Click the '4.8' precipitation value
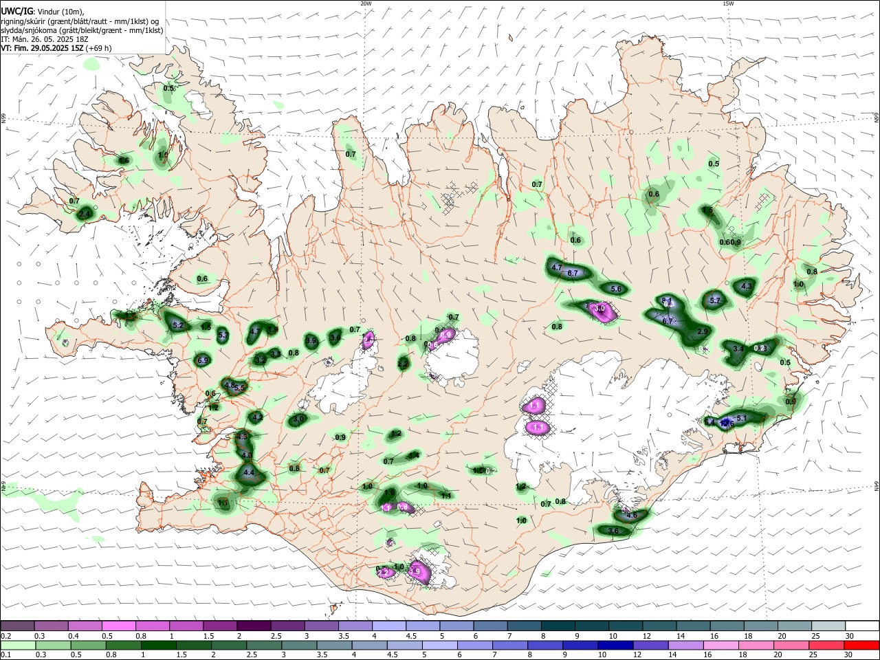Viewport: 880px width, 660px height. point(229,385)
